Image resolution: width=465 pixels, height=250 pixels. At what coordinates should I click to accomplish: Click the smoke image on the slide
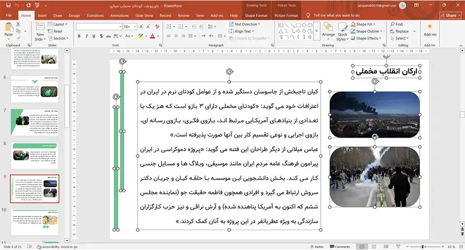pyautogui.click(x=374, y=114)
